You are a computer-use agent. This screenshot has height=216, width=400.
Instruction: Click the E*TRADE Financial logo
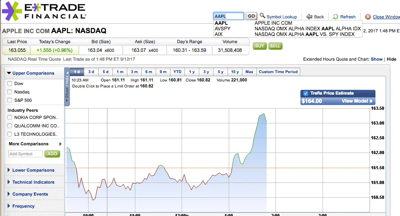[x=44, y=11]
